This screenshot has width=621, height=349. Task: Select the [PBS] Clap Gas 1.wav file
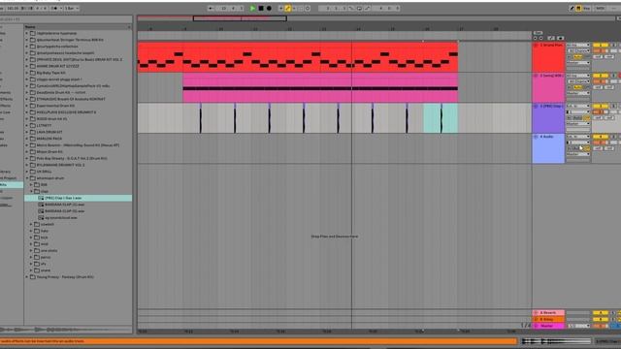(x=78, y=198)
